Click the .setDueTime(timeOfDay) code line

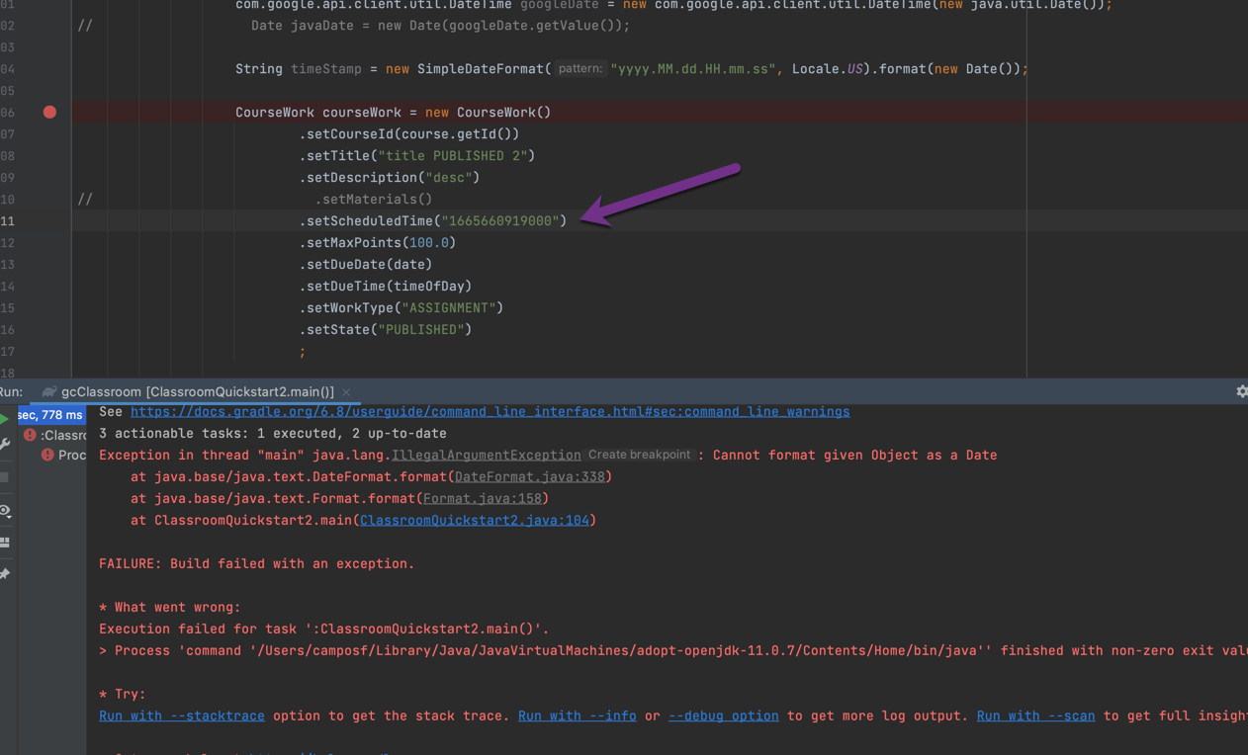coord(386,287)
